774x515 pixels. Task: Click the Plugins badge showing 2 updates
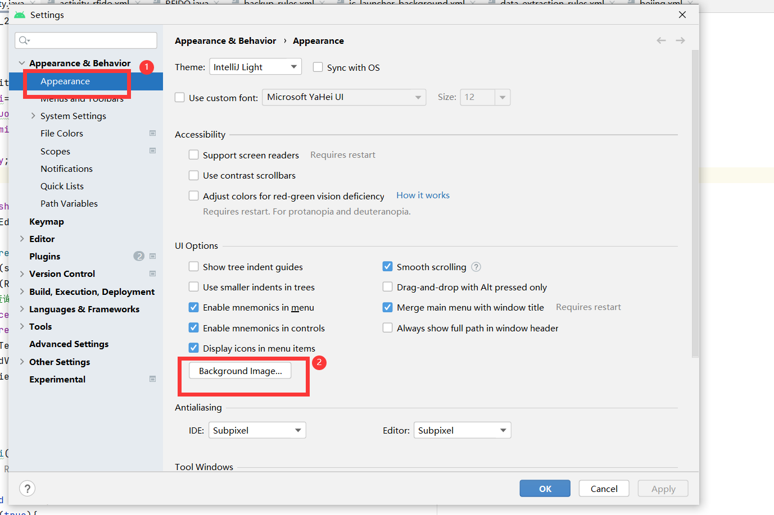point(138,256)
